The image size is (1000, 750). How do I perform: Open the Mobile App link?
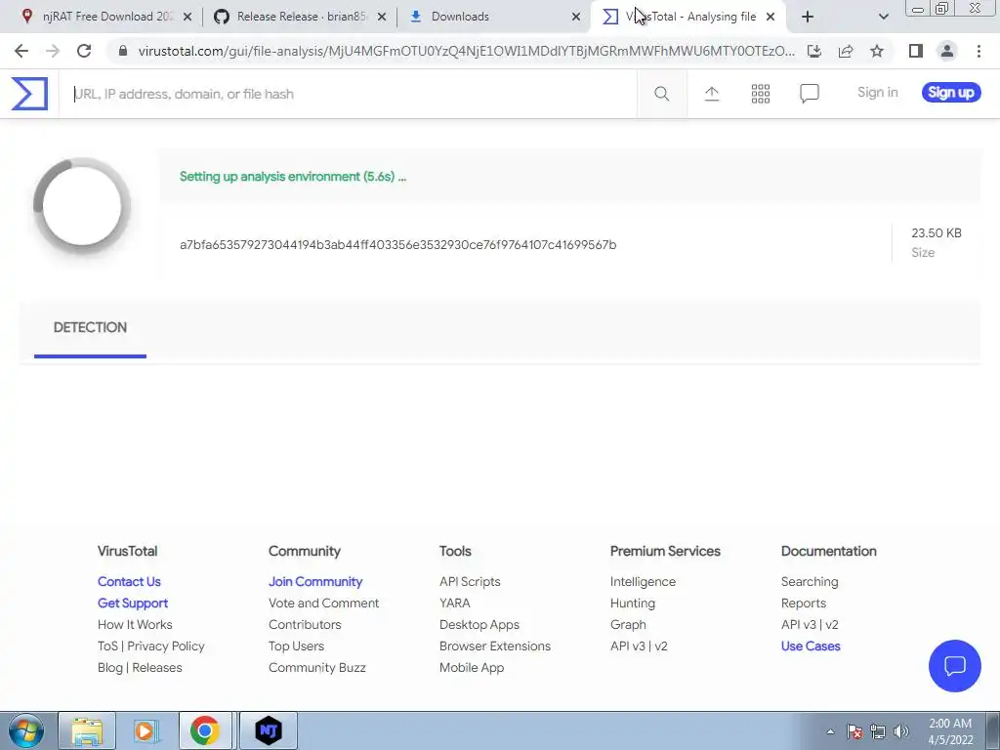pyautogui.click(x=472, y=668)
